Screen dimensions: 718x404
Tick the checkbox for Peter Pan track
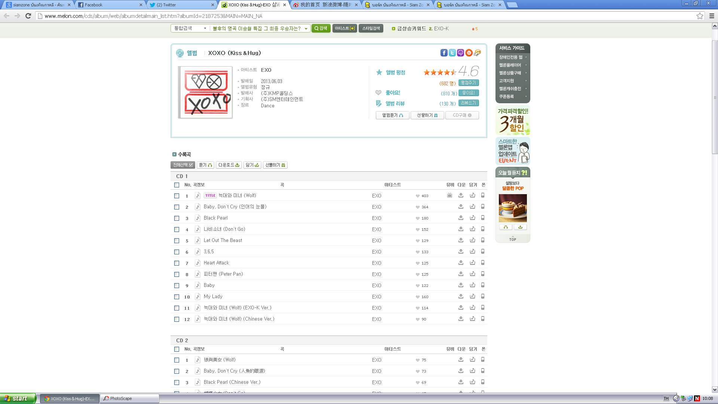[177, 274]
